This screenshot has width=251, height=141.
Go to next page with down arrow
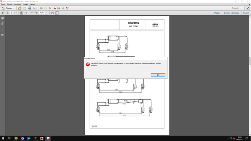7,13
